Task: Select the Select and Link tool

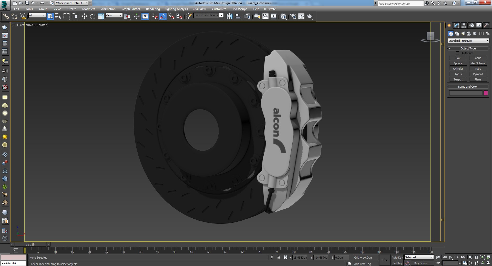Action: coord(6,16)
